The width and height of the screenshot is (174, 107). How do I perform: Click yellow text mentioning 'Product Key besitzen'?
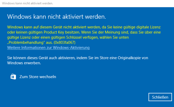[x=62, y=32]
